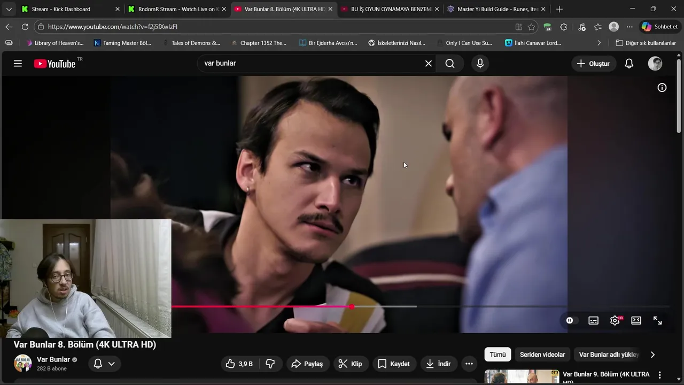Image resolution: width=684 pixels, height=385 pixels.
Task: Toggle subtitles captions button
Action: tap(593, 320)
